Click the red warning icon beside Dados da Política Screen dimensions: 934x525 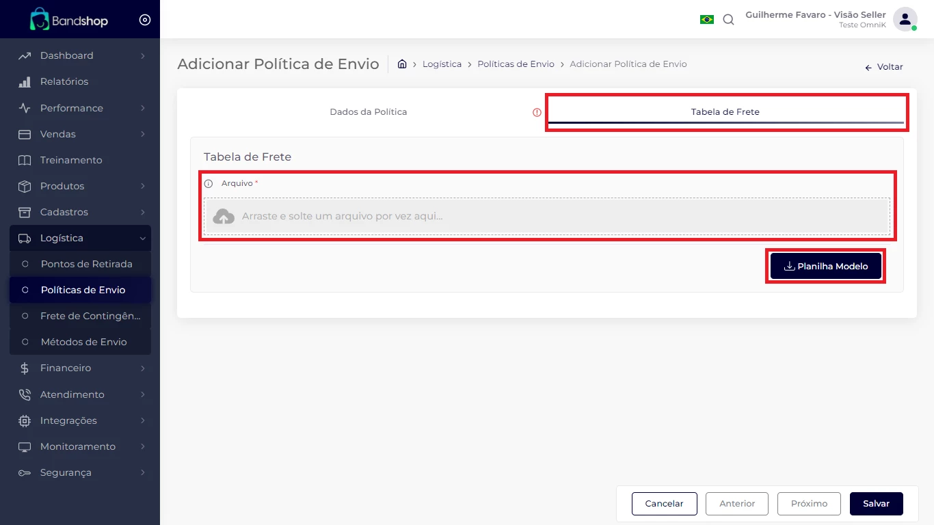[x=537, y=112]
